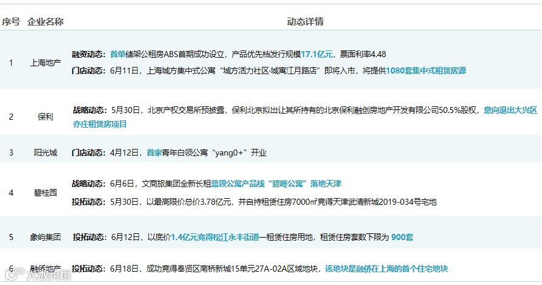Select company name 象屿集团
The height and width of the screenshot is (285, 542).
(x=46, y=237)
